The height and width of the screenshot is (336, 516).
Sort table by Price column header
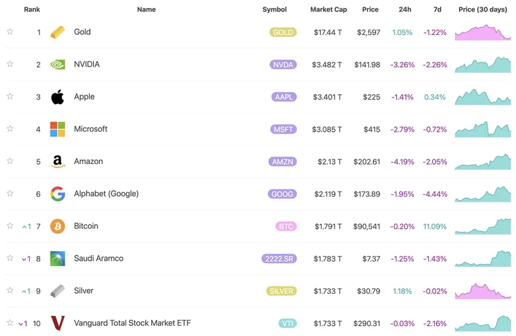pyautogui.click(x=370, y=9)
